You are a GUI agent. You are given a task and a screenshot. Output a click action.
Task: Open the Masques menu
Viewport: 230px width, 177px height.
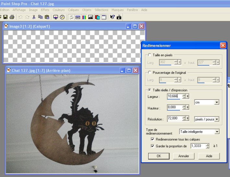tap(117, 10)
